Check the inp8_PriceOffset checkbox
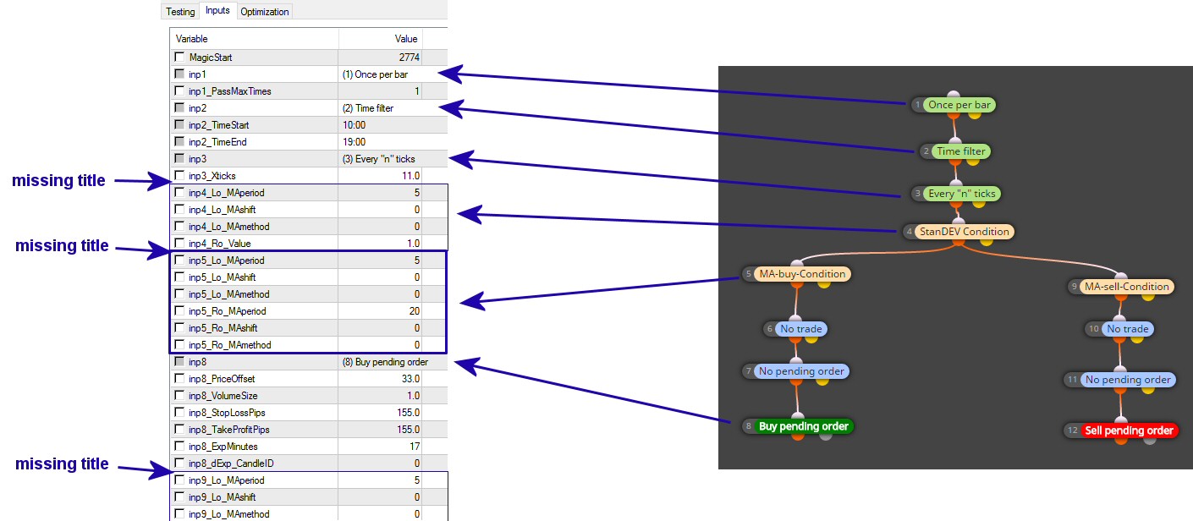The image size is (1193, 521). point(179,379)
